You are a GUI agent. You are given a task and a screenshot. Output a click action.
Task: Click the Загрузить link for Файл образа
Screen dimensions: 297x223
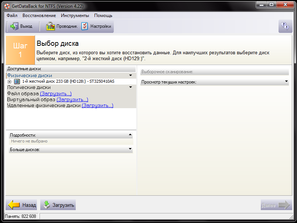pos(56,93)
